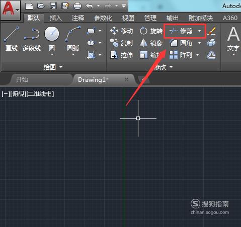Switch to the 默认 ribbon tab

point(34,18)
